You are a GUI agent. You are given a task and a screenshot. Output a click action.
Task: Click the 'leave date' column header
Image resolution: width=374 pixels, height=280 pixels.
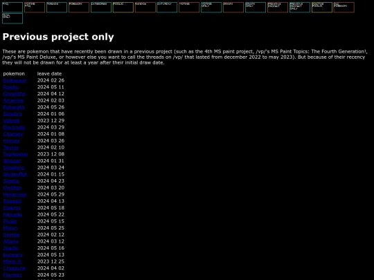(49, 74)
